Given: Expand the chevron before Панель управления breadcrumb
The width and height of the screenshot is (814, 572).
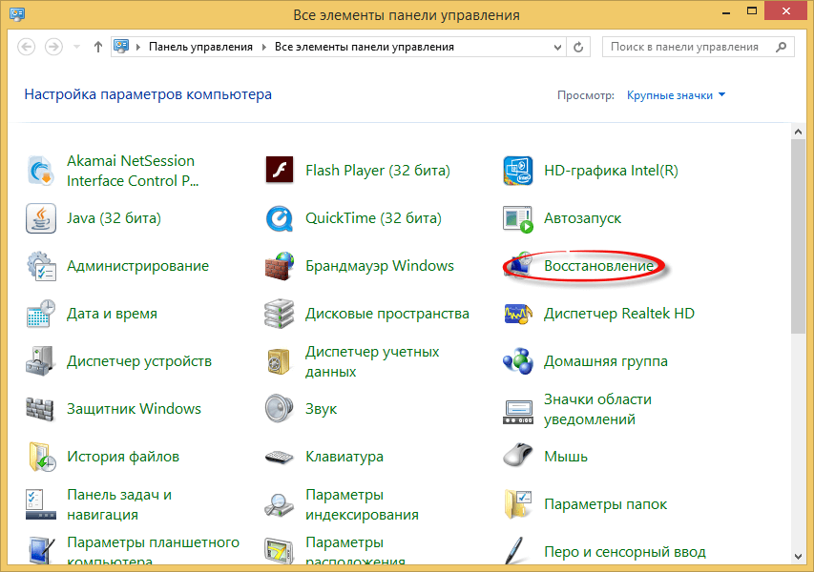Looking at the screenshot, I should point(138,48).
